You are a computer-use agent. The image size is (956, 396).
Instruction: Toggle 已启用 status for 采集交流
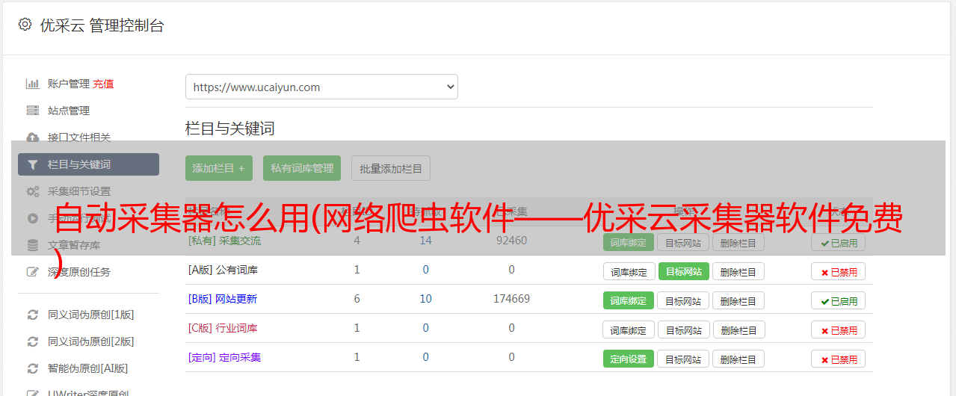tap(838, 242)
